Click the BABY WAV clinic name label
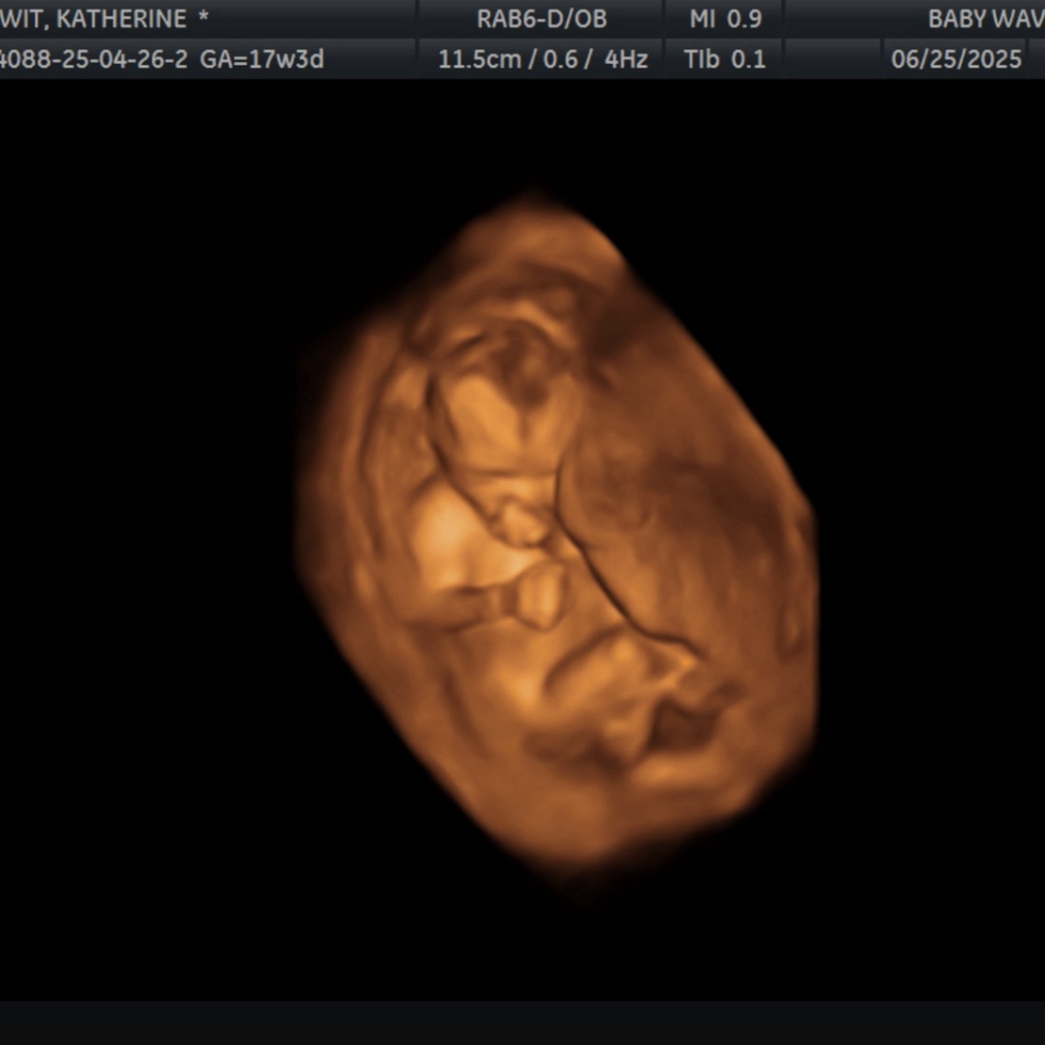The image size is (1045, 1045). tap(985, 18)
